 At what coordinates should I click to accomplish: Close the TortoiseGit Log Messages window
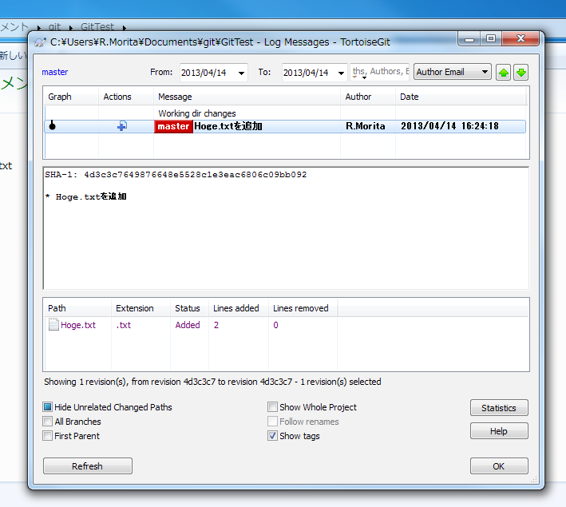click(x=520, y=38)
